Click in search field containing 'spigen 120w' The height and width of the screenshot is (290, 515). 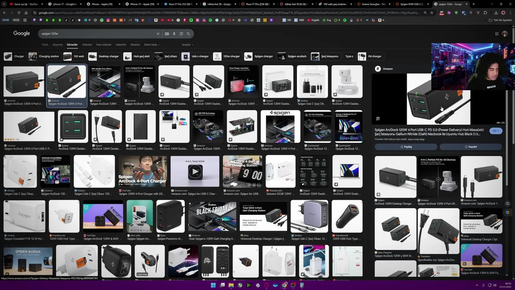pos(97,34)
